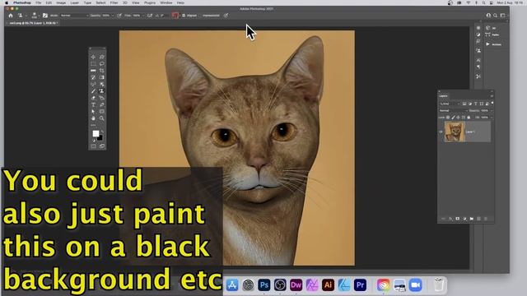
Task: Toggle lock image pixels brush icon
Action: coord(453,117)
